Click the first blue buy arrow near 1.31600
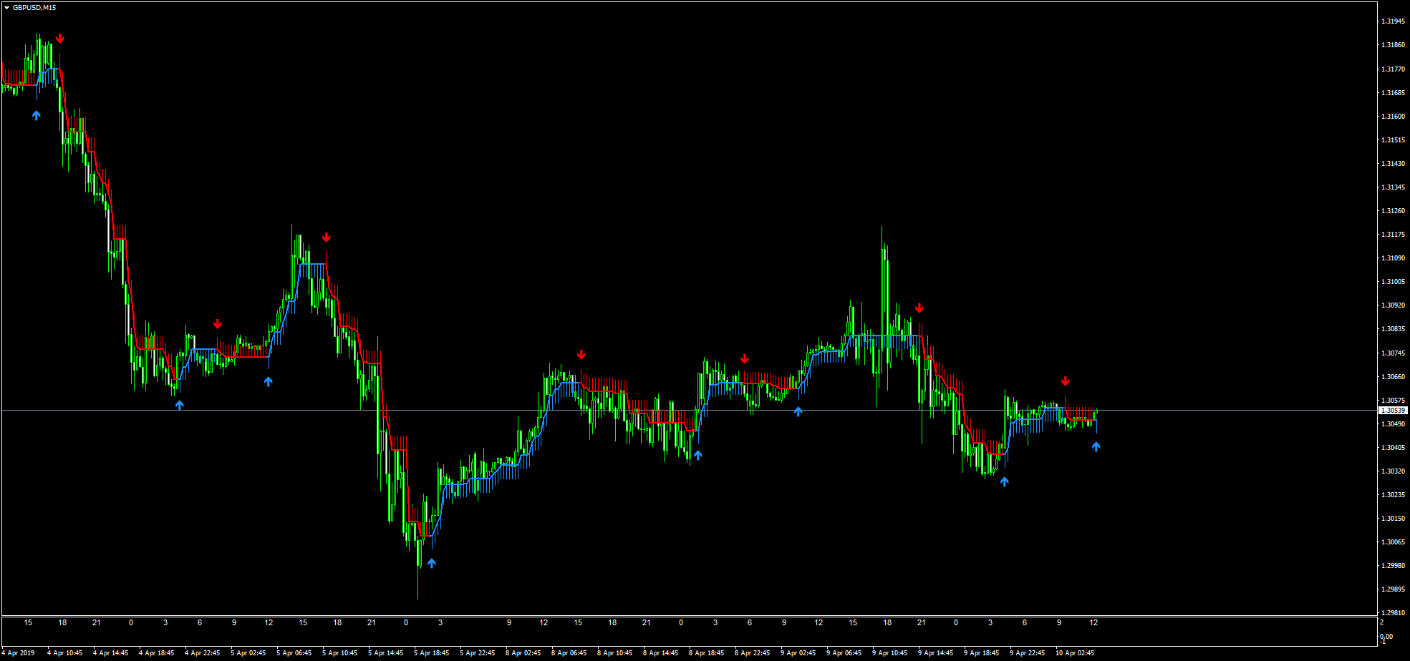 [37, 115]
